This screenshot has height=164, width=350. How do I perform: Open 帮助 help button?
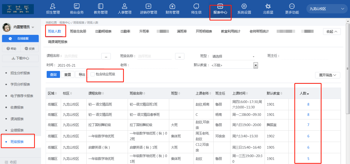pos(11,49)
